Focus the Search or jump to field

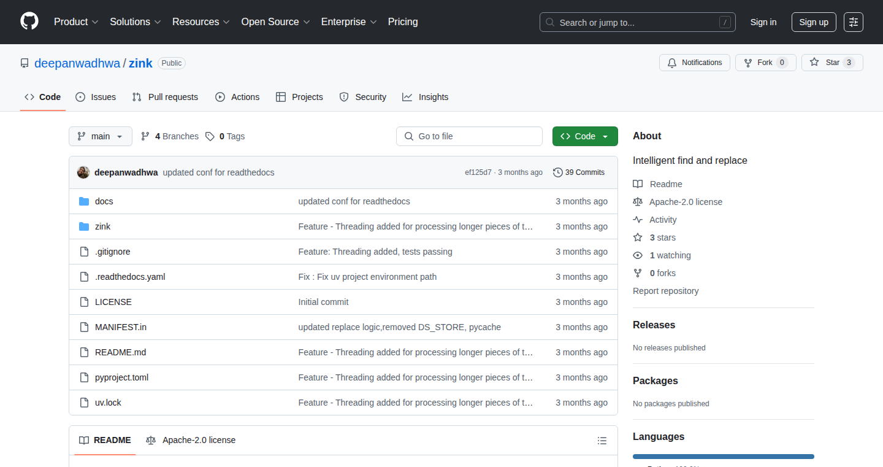point(638,22)
